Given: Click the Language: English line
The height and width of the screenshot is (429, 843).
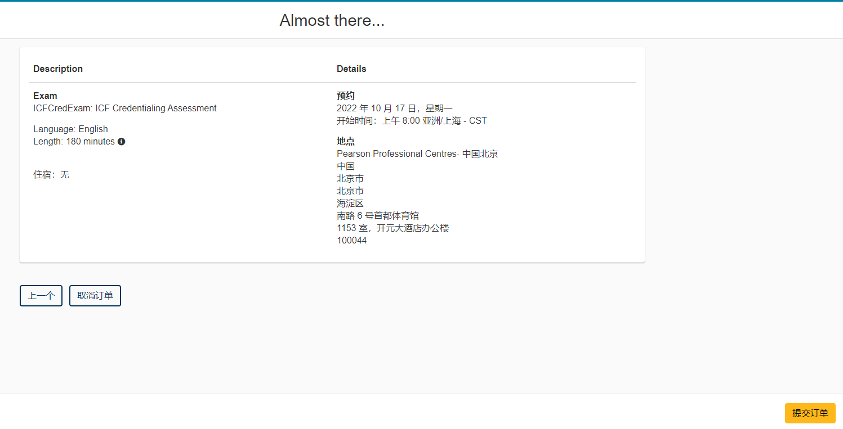Looking at the screenshot, I should 70,129.
